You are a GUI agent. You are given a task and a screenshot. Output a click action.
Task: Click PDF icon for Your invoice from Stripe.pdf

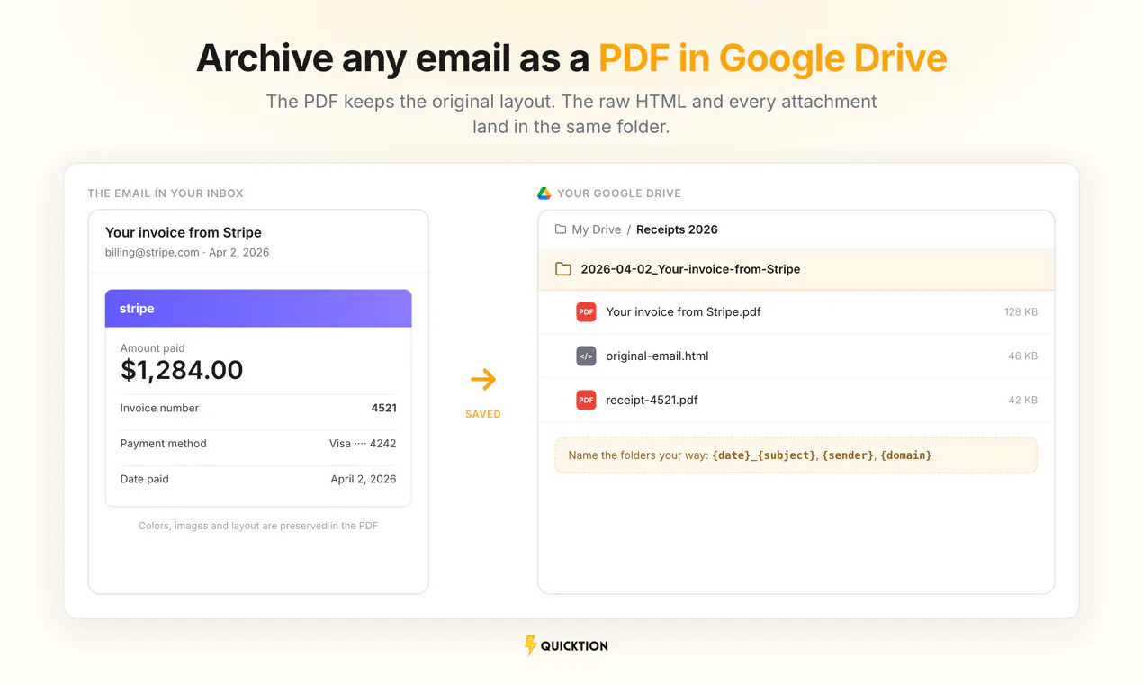click(586, 312)
